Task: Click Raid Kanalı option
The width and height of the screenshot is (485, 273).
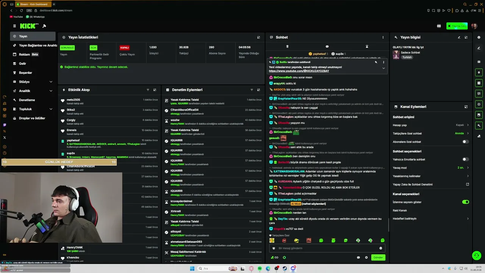Action: click(400, 210)
